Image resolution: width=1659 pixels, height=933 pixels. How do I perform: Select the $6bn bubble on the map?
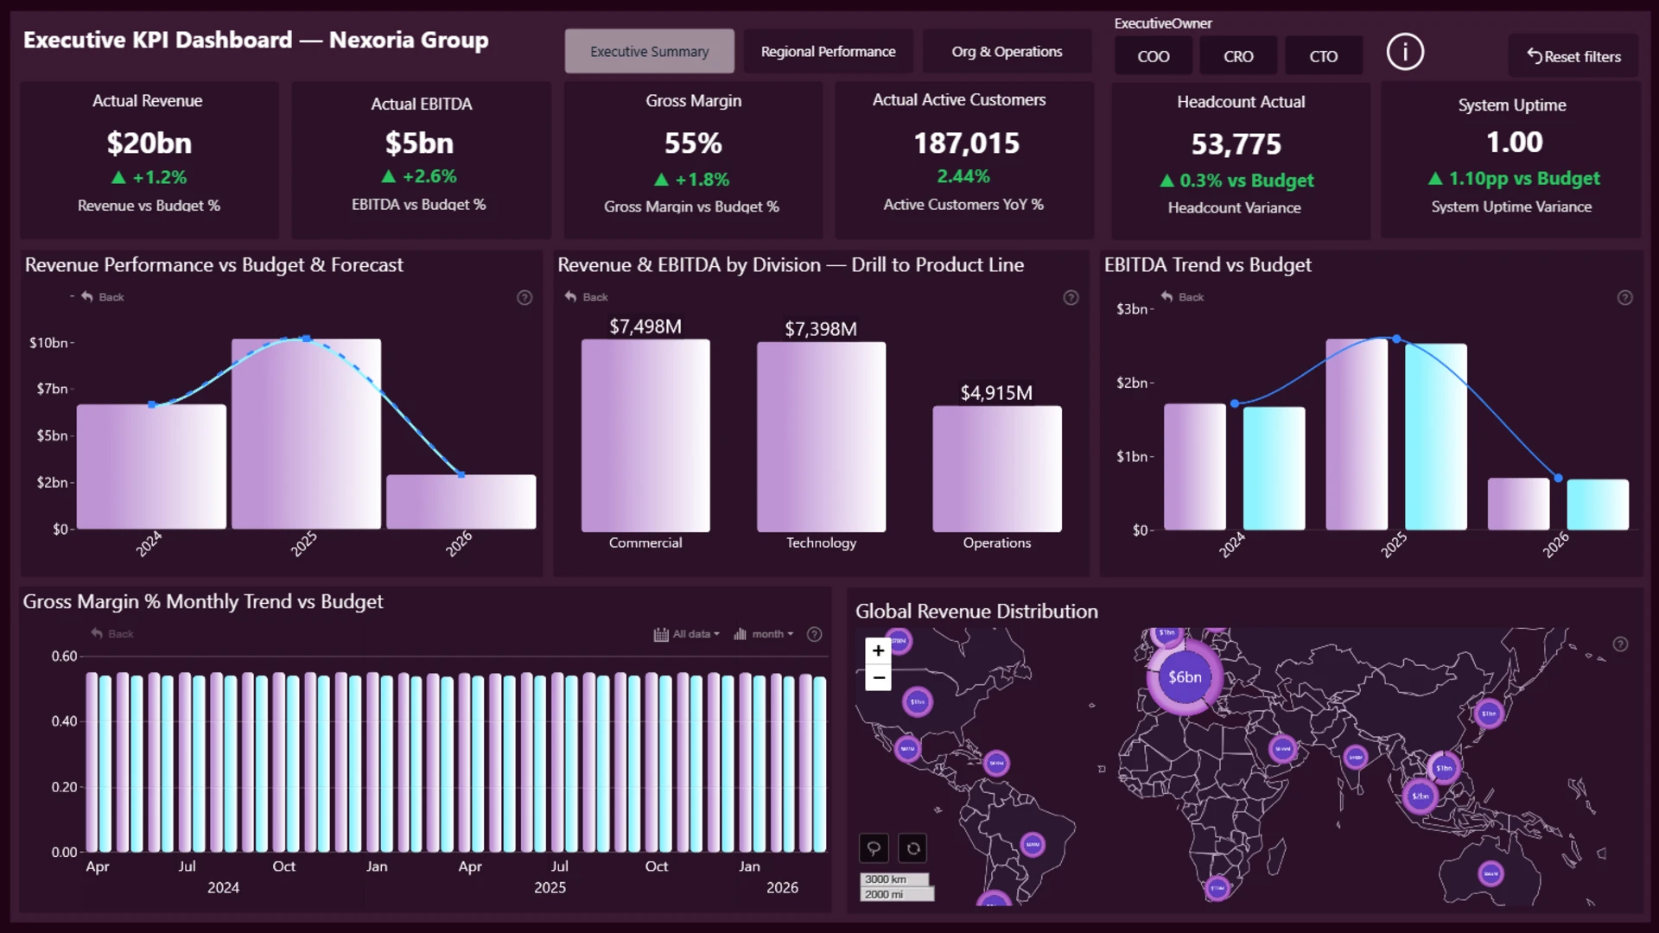1185,677
